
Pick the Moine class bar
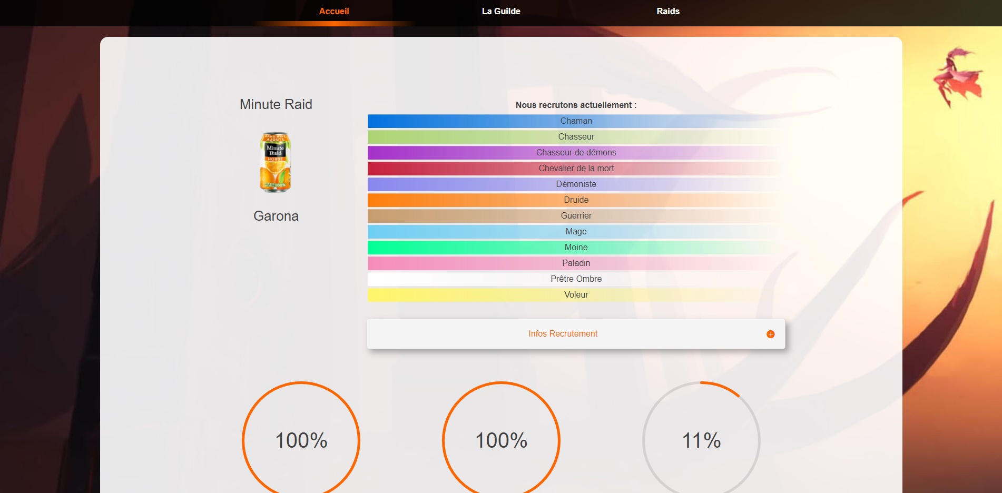[576, 248]
